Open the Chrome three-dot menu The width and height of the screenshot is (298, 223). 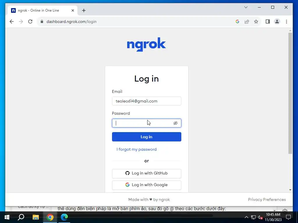coord(286,21)
